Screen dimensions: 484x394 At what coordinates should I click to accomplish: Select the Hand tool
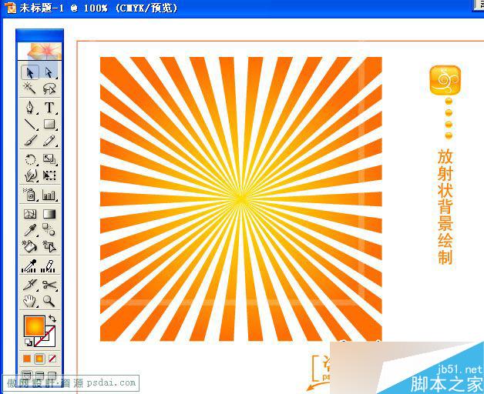pyautogui.click(x=30, y=301)
